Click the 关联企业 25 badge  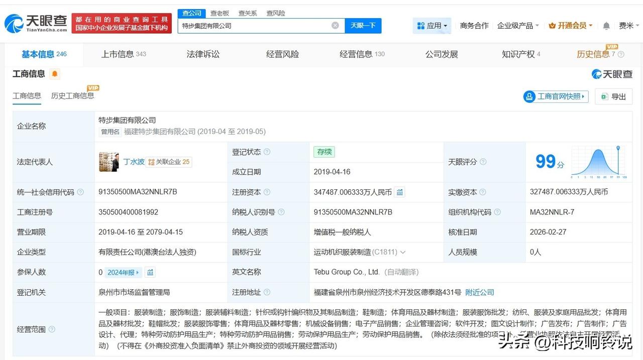click(169, 162)
